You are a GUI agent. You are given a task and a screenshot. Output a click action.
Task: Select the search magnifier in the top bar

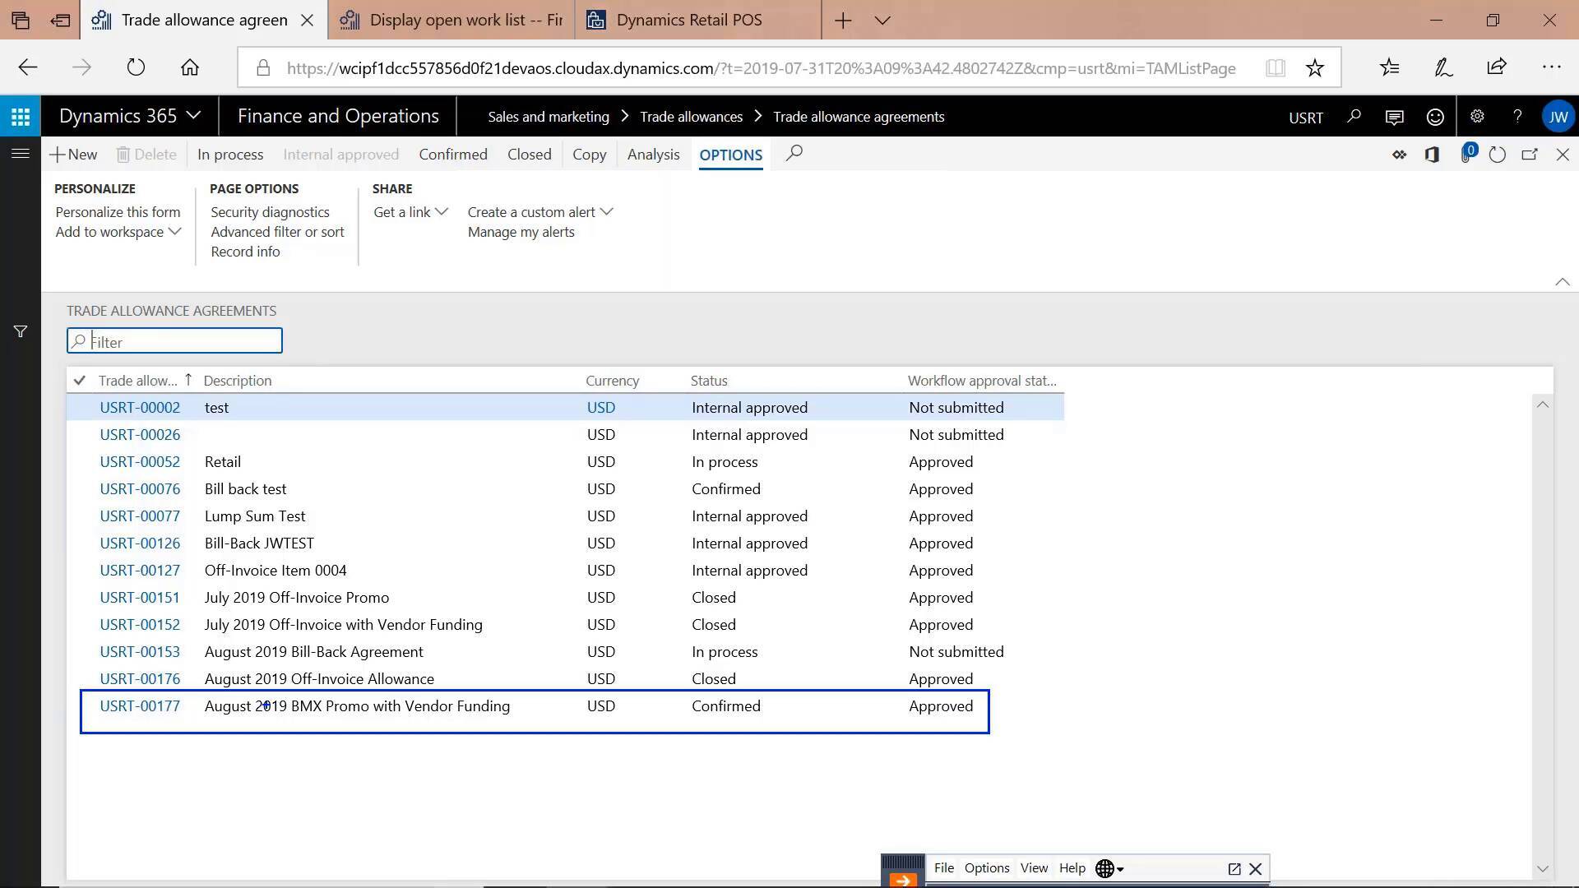[1353, 116]
